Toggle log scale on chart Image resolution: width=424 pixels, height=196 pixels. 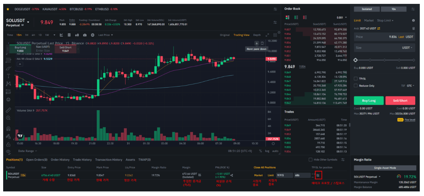point(267,151)
